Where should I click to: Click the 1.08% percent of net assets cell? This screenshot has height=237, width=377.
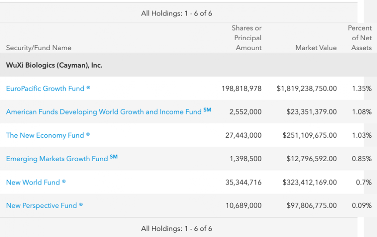point(361,112)
